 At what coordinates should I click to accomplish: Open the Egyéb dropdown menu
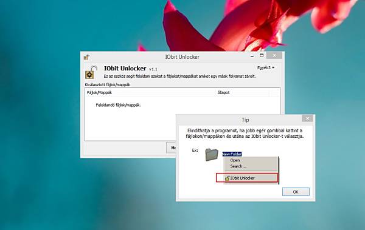tap(266, 67)
